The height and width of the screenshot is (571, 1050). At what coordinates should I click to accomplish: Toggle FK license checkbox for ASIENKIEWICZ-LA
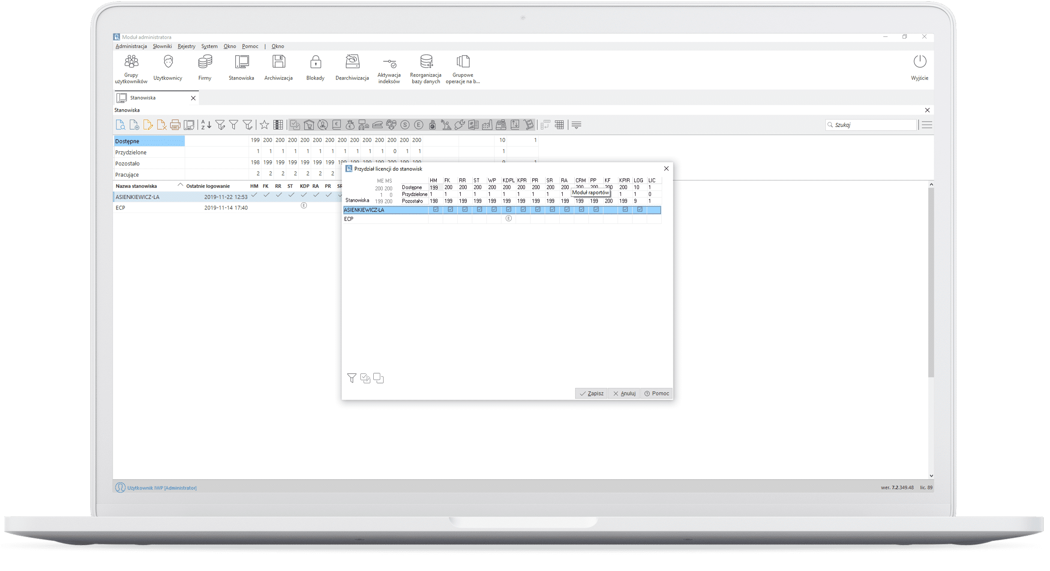coord(450,209)
